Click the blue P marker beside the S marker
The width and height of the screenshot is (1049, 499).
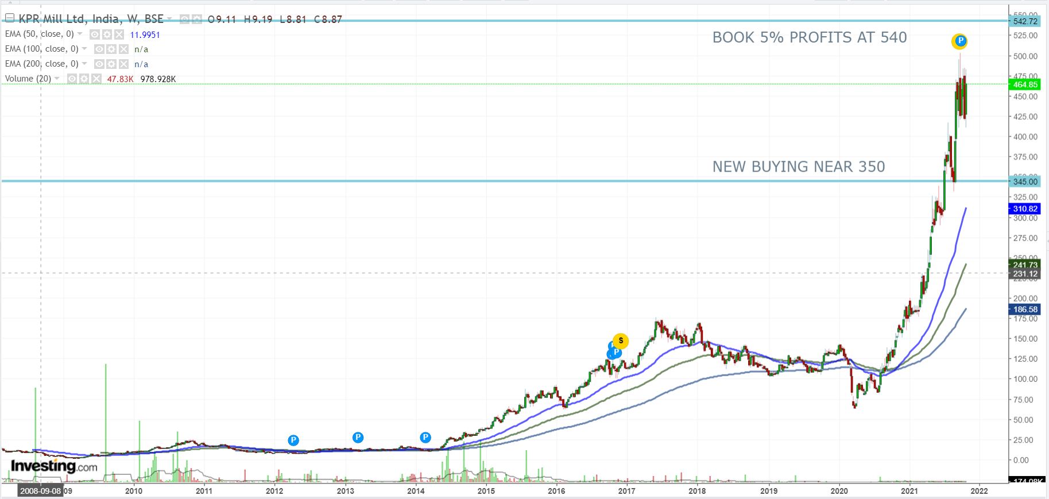pyautogui.click(x=616, y=352)
